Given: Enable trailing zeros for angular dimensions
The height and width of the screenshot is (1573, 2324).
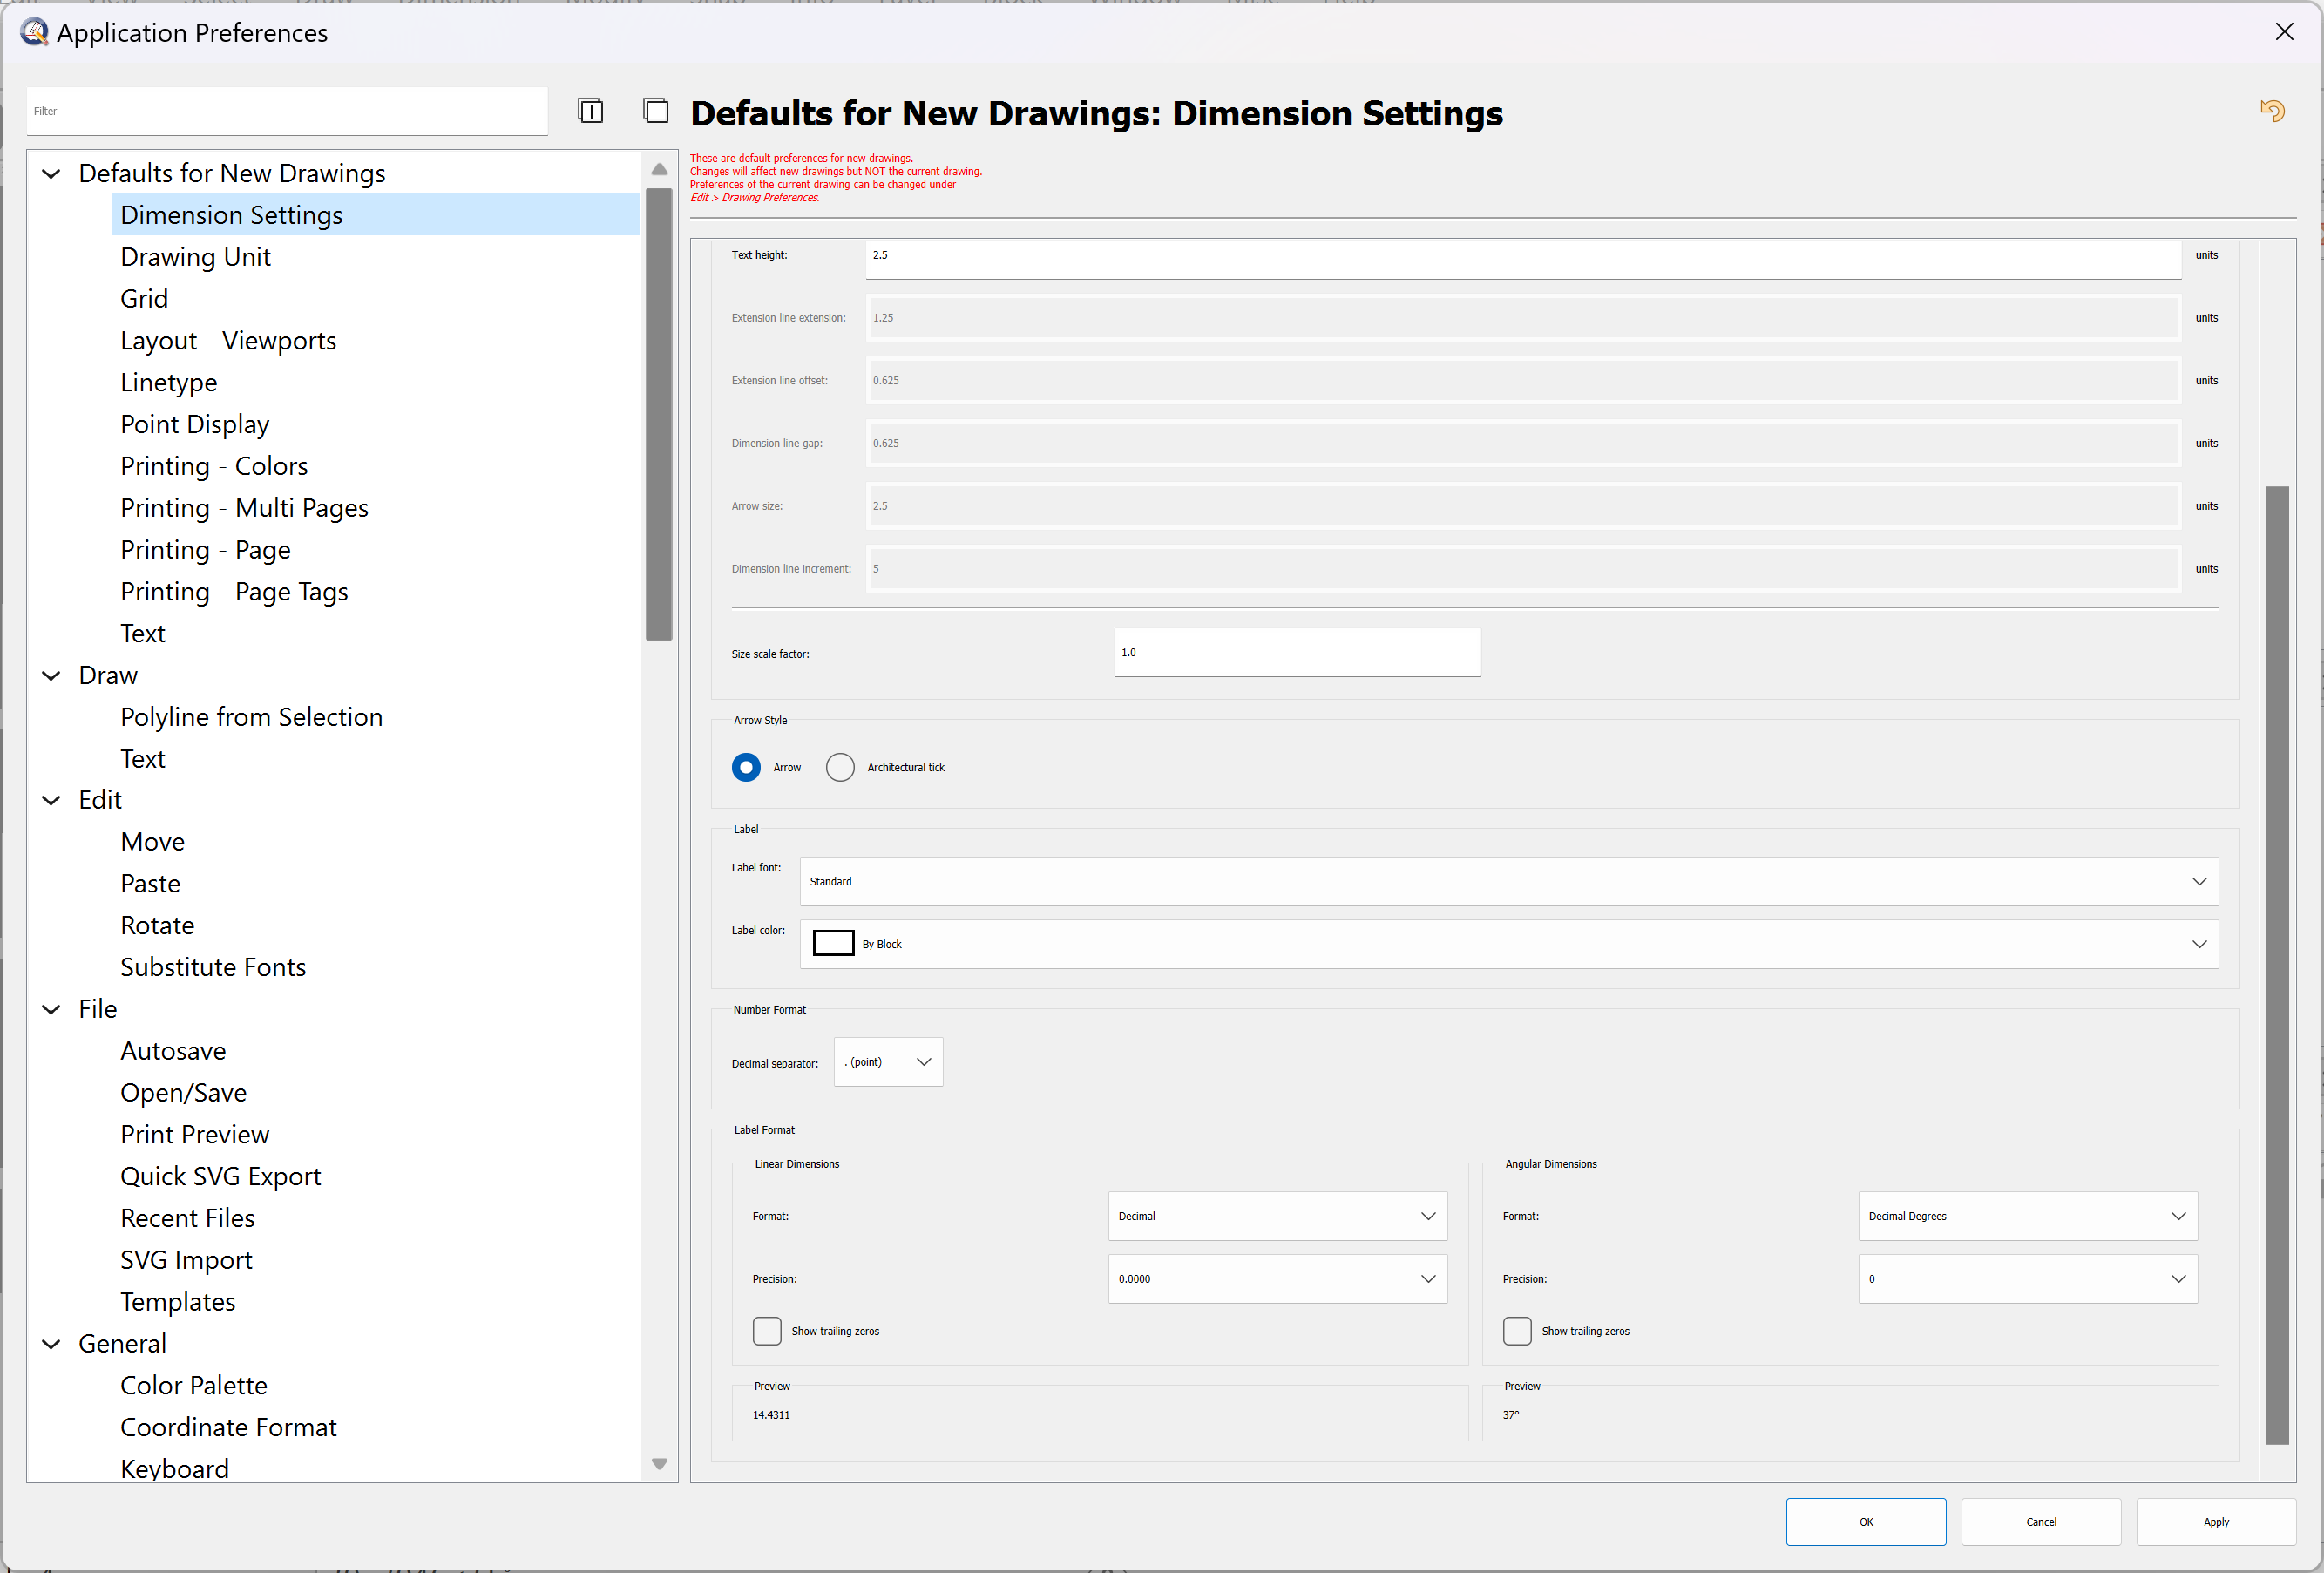Looking at the screenshot, I should [1517, 1331].
